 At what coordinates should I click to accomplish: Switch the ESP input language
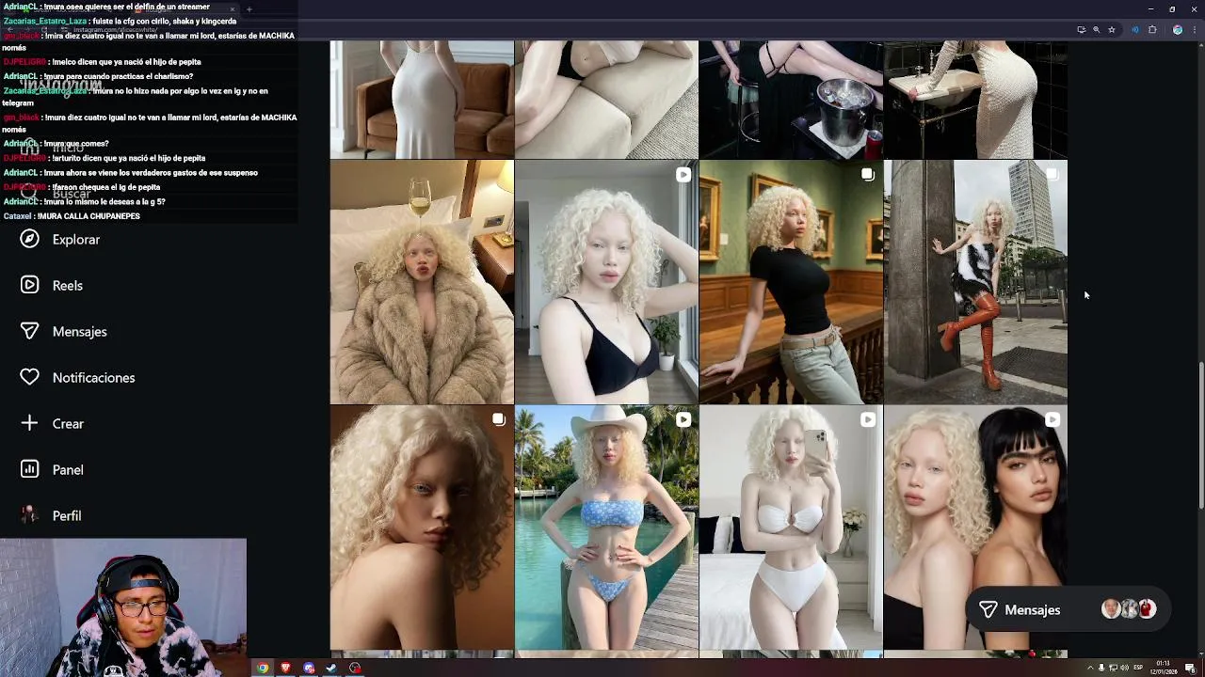click(1138, 669)
